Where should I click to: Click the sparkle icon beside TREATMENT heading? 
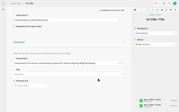click(x=124, y=42)
